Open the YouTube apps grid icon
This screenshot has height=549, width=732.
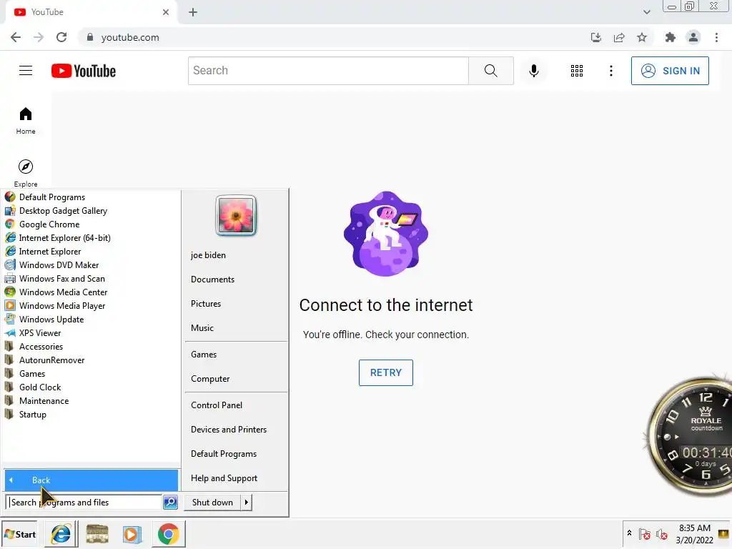pyautogui.click(x=577, y=71)
